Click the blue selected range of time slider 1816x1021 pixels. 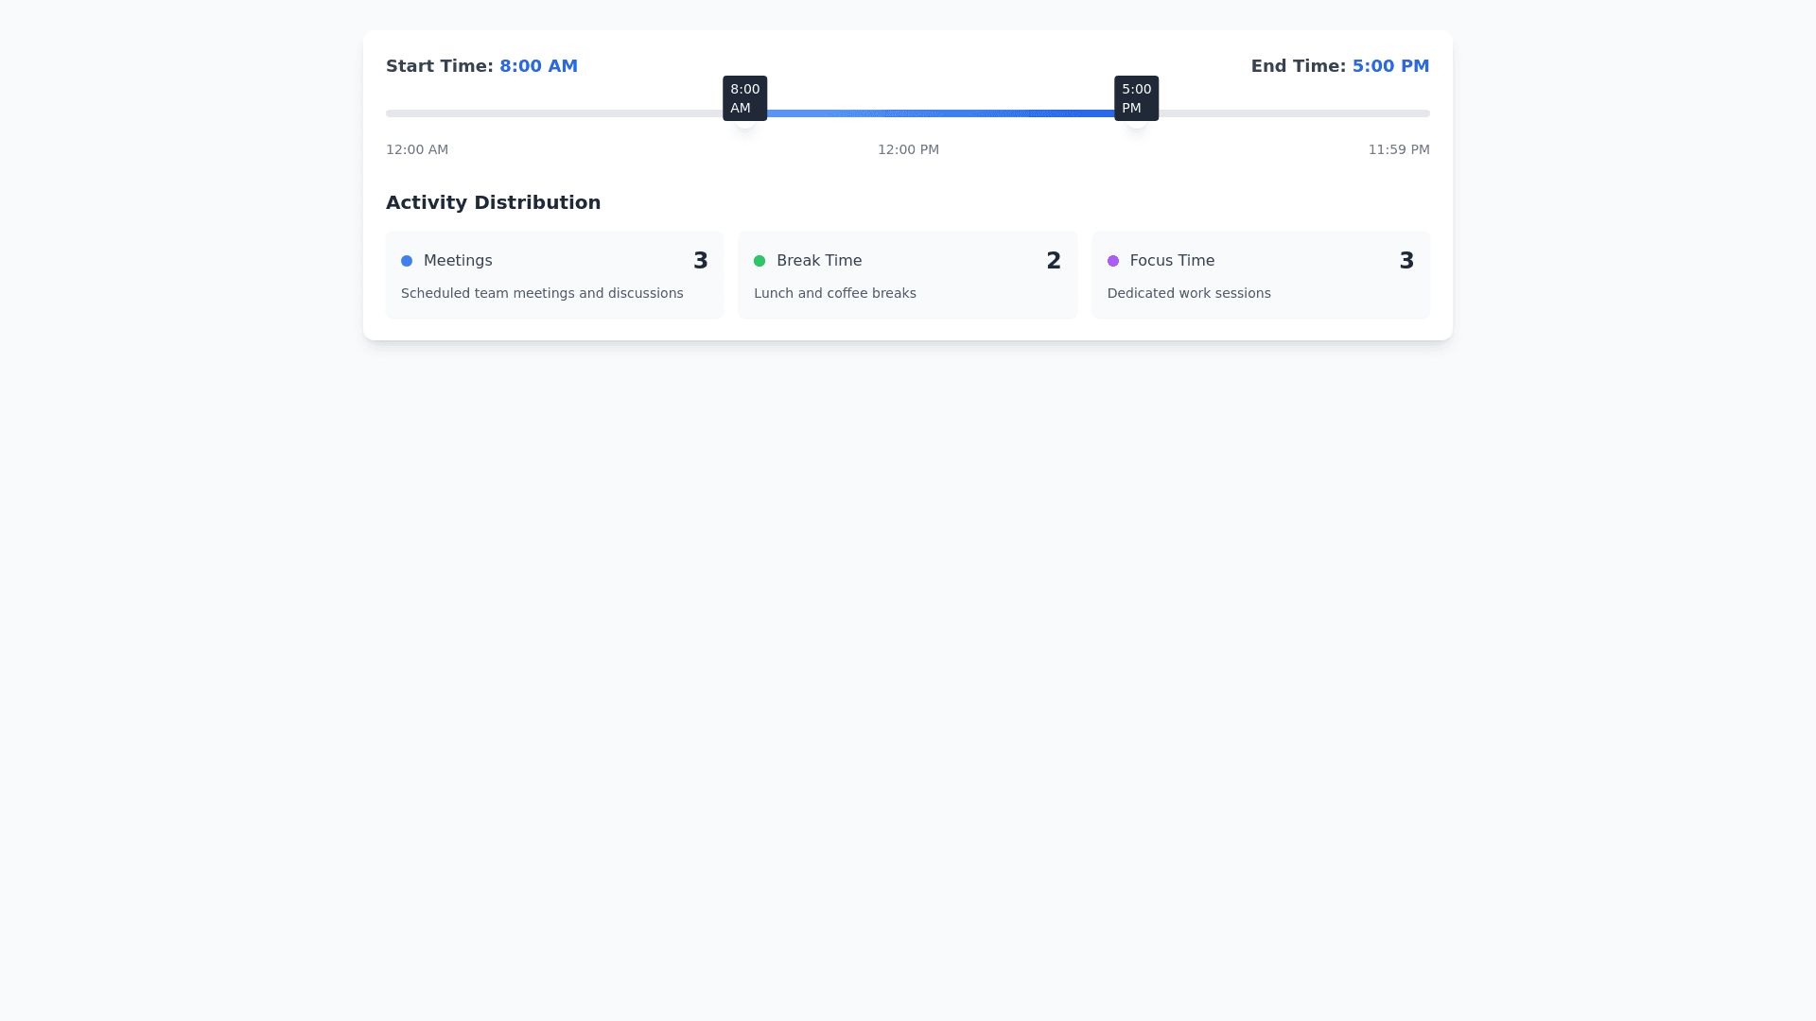(941, 113)
